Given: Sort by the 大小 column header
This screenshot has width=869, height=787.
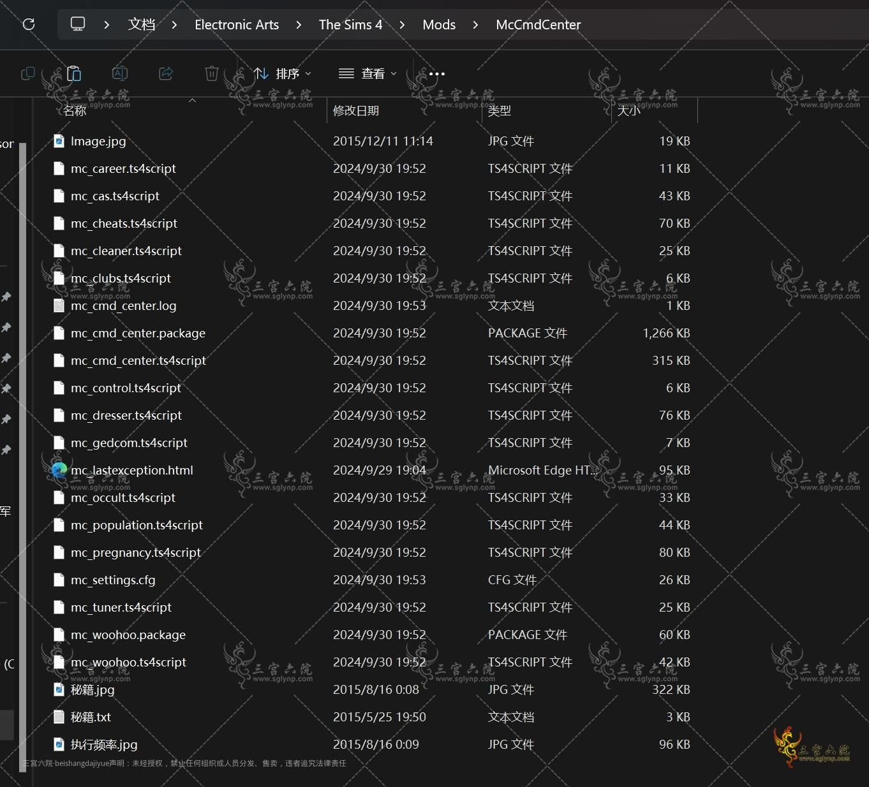Looking at the screenshot, I should tap(629, 110).
